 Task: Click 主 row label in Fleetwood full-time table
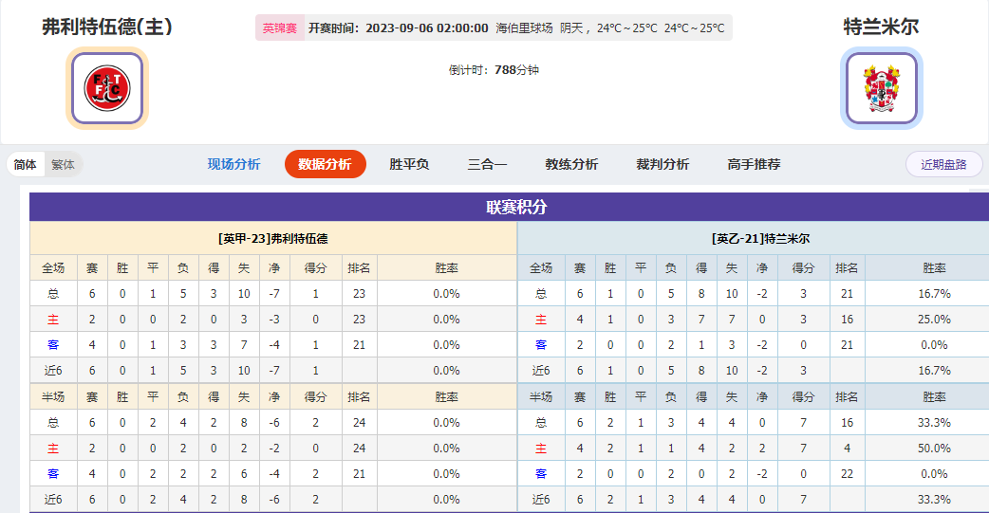pos(53,320)
